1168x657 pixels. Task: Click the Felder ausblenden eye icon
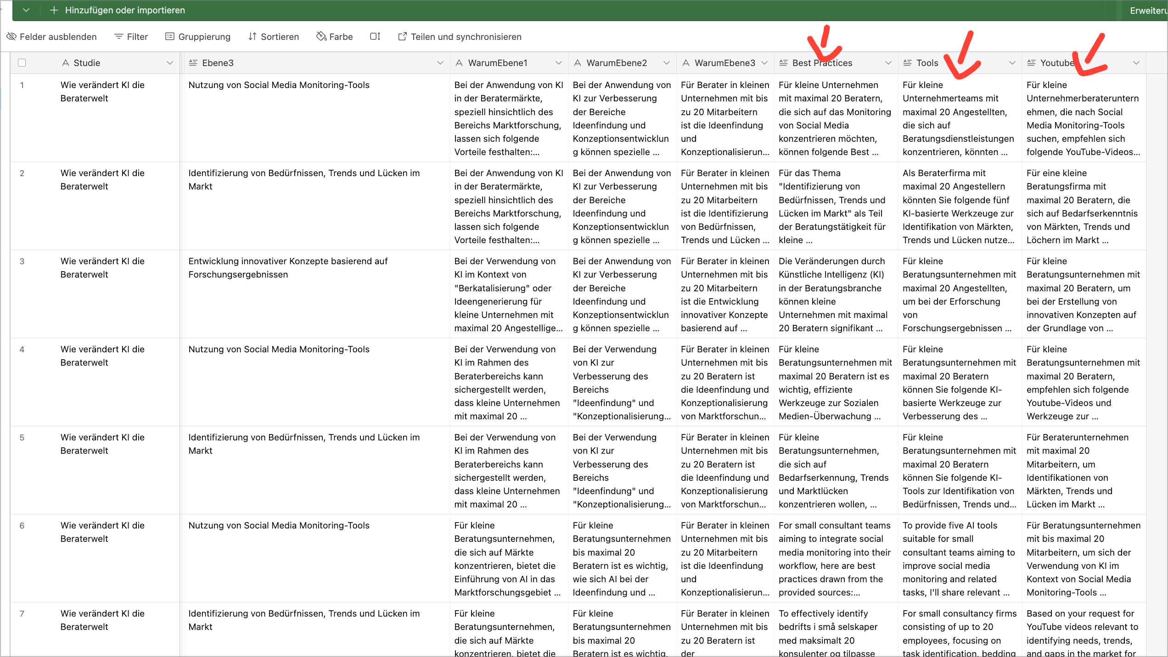[x=11, y=37]
